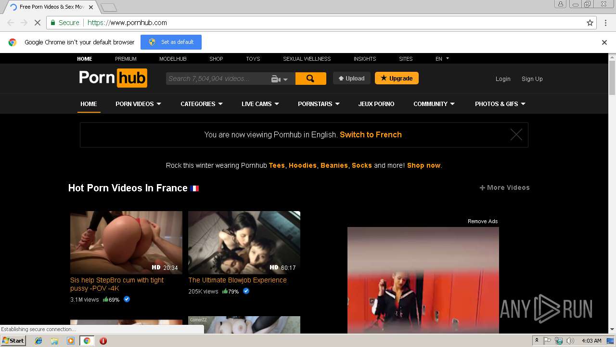Click the Upload button
The image size is (616, 347).
tap(351, 78)
